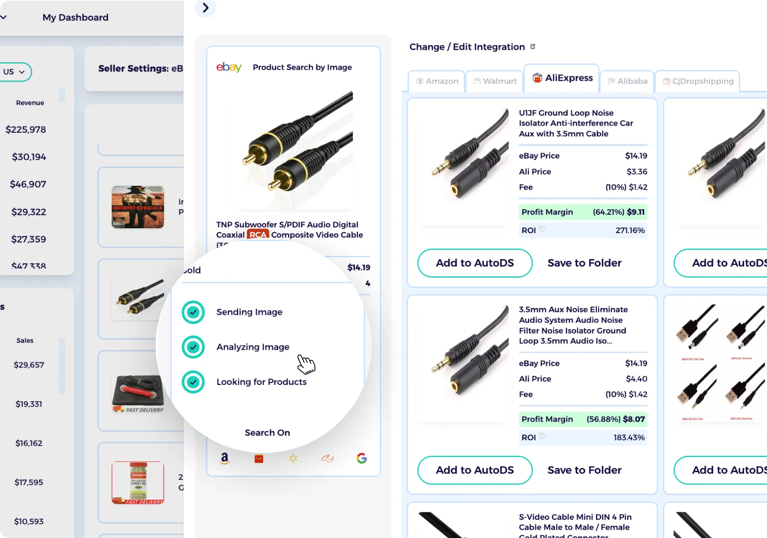Viewport: 767px width, 538px height.
Task: Click the sales value $10,593
Action: pos(29,521)
